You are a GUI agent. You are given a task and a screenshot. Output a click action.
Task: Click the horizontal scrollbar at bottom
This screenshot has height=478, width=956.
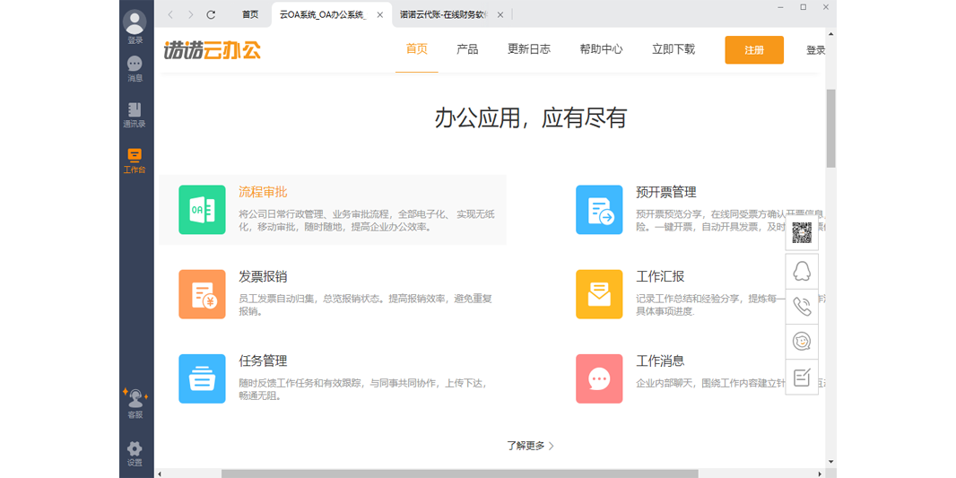459,474
